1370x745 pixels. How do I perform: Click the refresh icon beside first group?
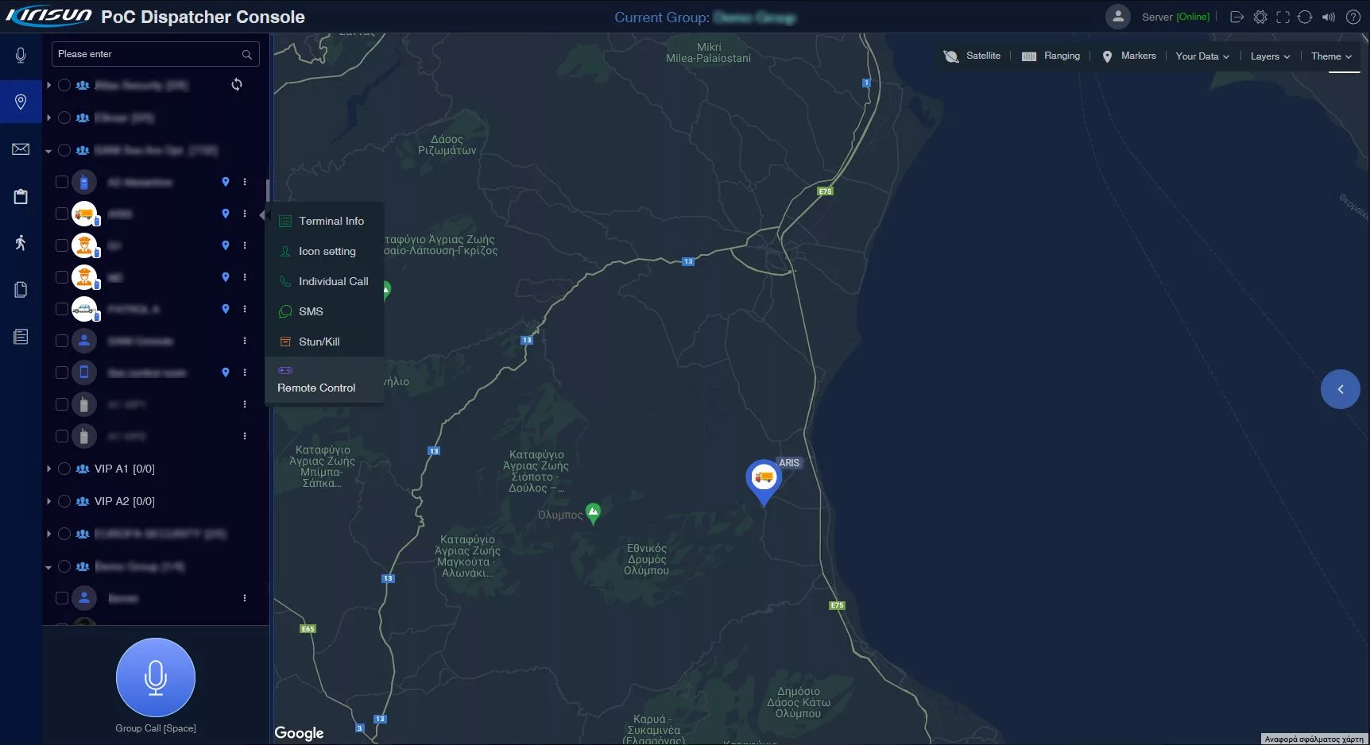(237, 84)
